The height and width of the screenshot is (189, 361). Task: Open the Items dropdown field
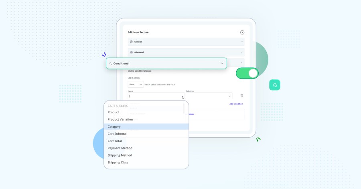(x=156, y=96)
